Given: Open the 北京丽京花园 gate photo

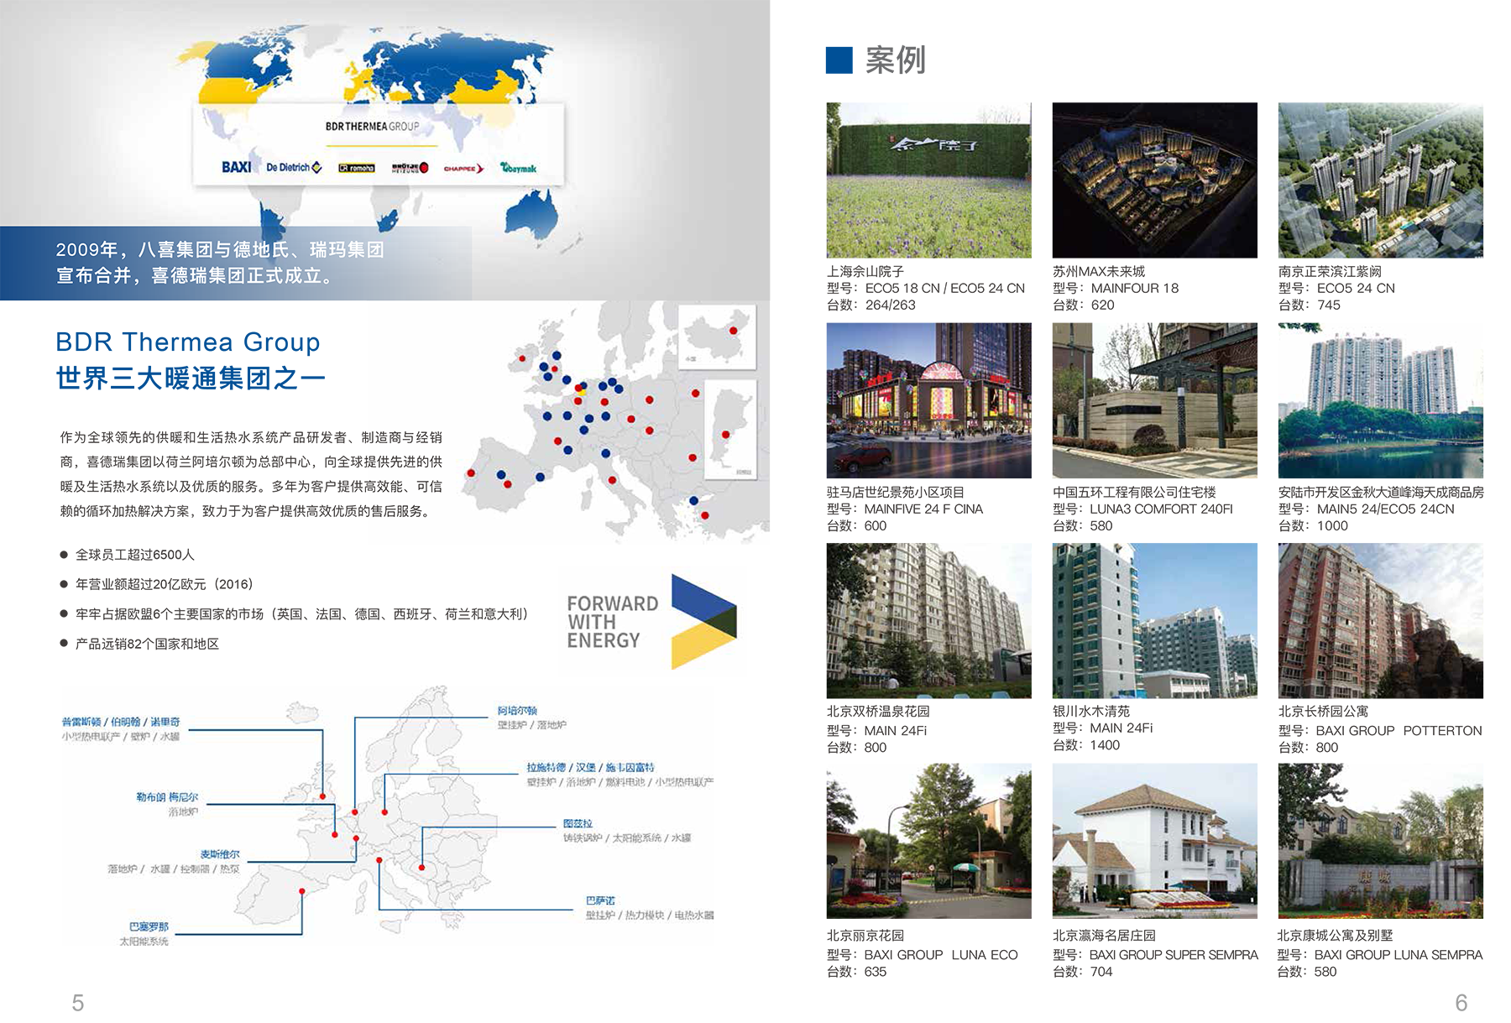Looking at the screenshot, I should (x=928, y=841).
